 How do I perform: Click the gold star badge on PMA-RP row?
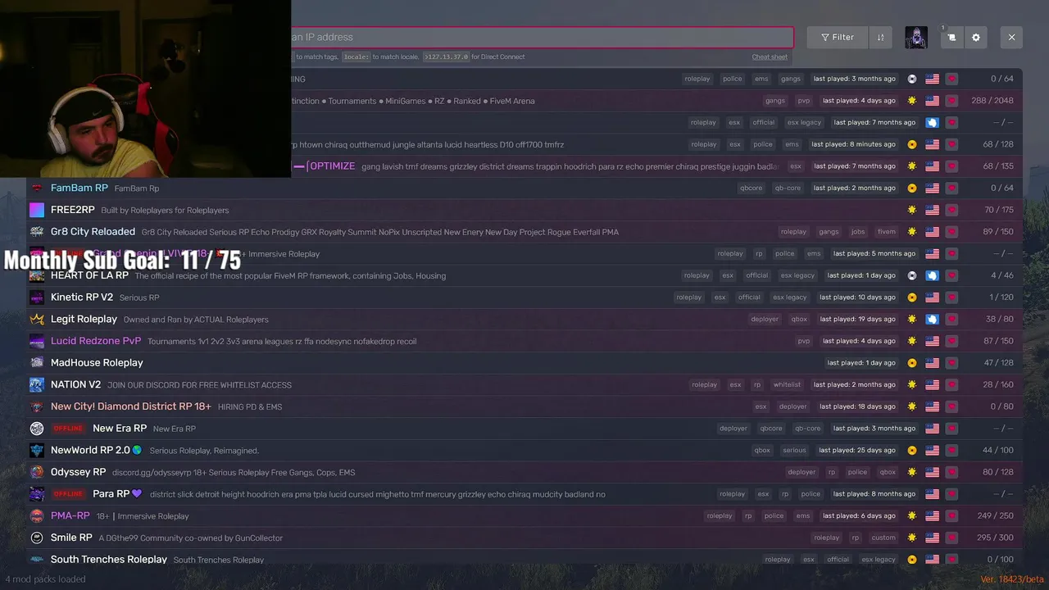coord(912,515)
